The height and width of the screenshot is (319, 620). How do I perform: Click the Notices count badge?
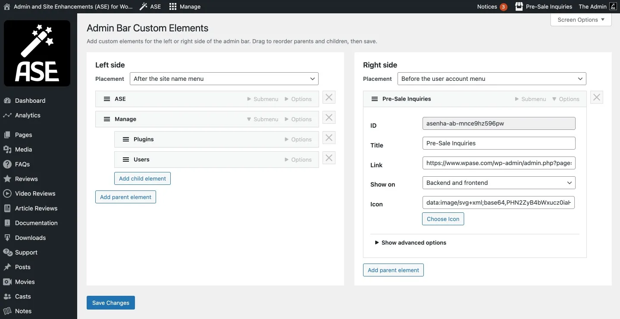coord(503,7)
